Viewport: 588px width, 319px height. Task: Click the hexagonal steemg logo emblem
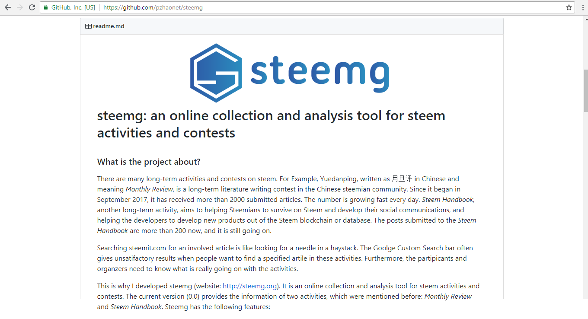[x=216, y=73]
